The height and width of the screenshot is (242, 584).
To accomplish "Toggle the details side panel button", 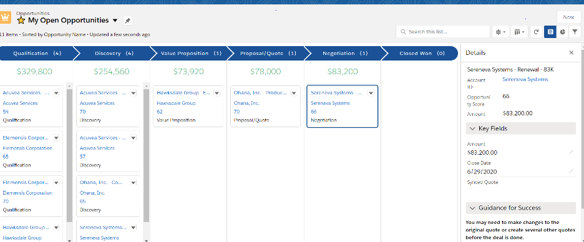I will 550,32.
